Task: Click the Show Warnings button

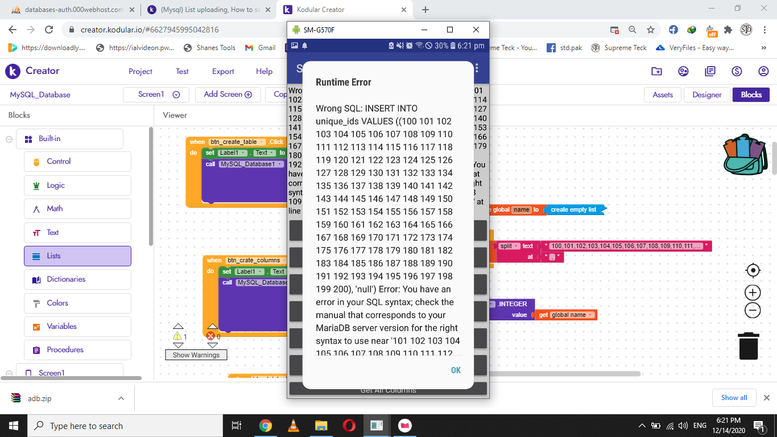Action: (196, 355)
